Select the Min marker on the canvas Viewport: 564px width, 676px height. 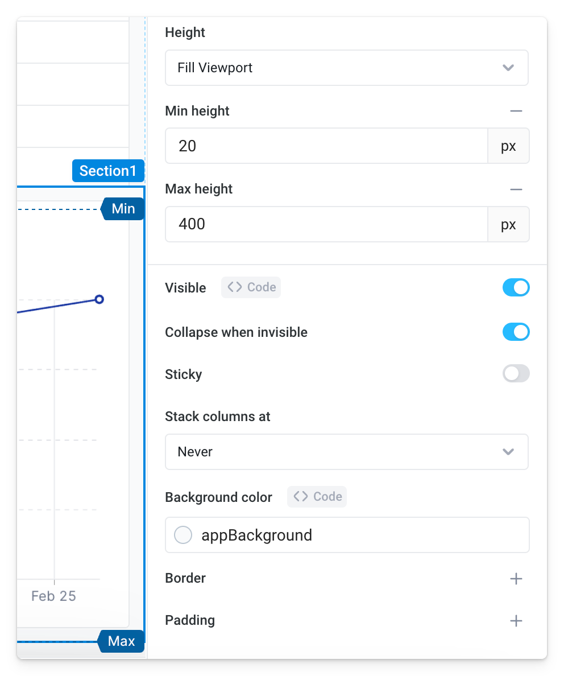[x=123, y=208]
